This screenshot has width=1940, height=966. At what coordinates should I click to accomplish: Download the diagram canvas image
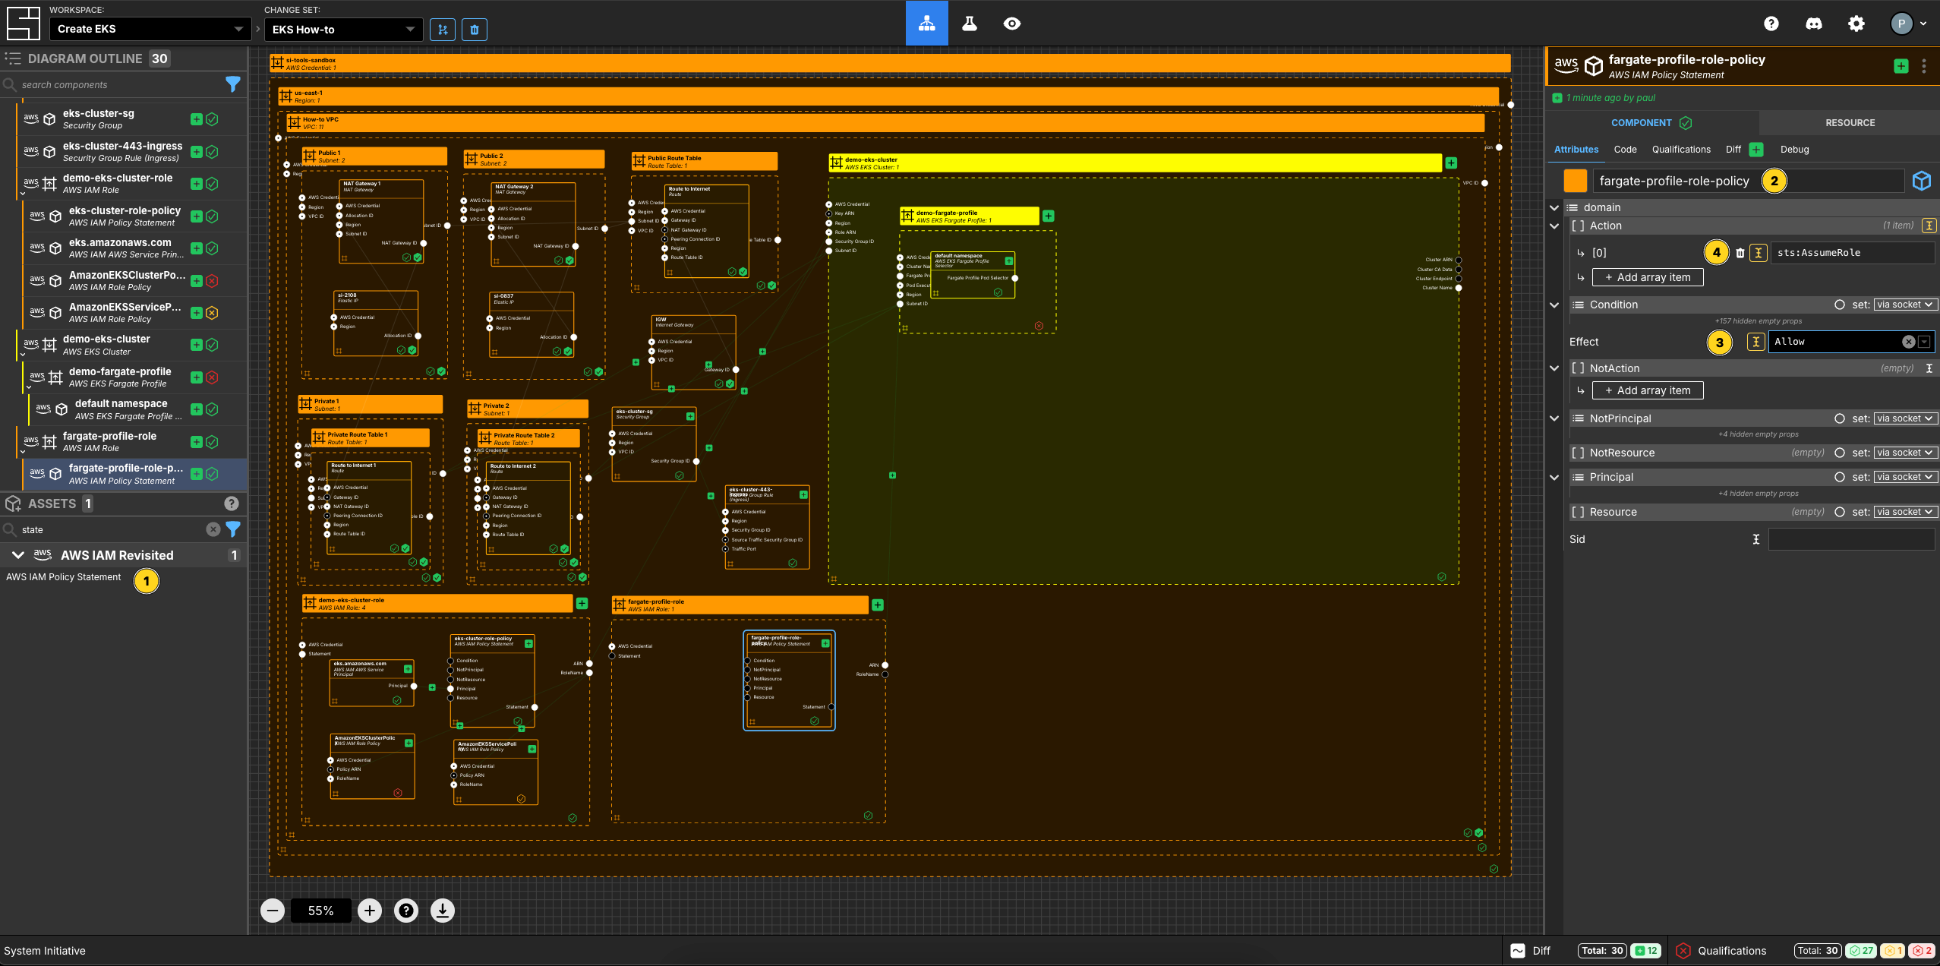pos(443,910)
